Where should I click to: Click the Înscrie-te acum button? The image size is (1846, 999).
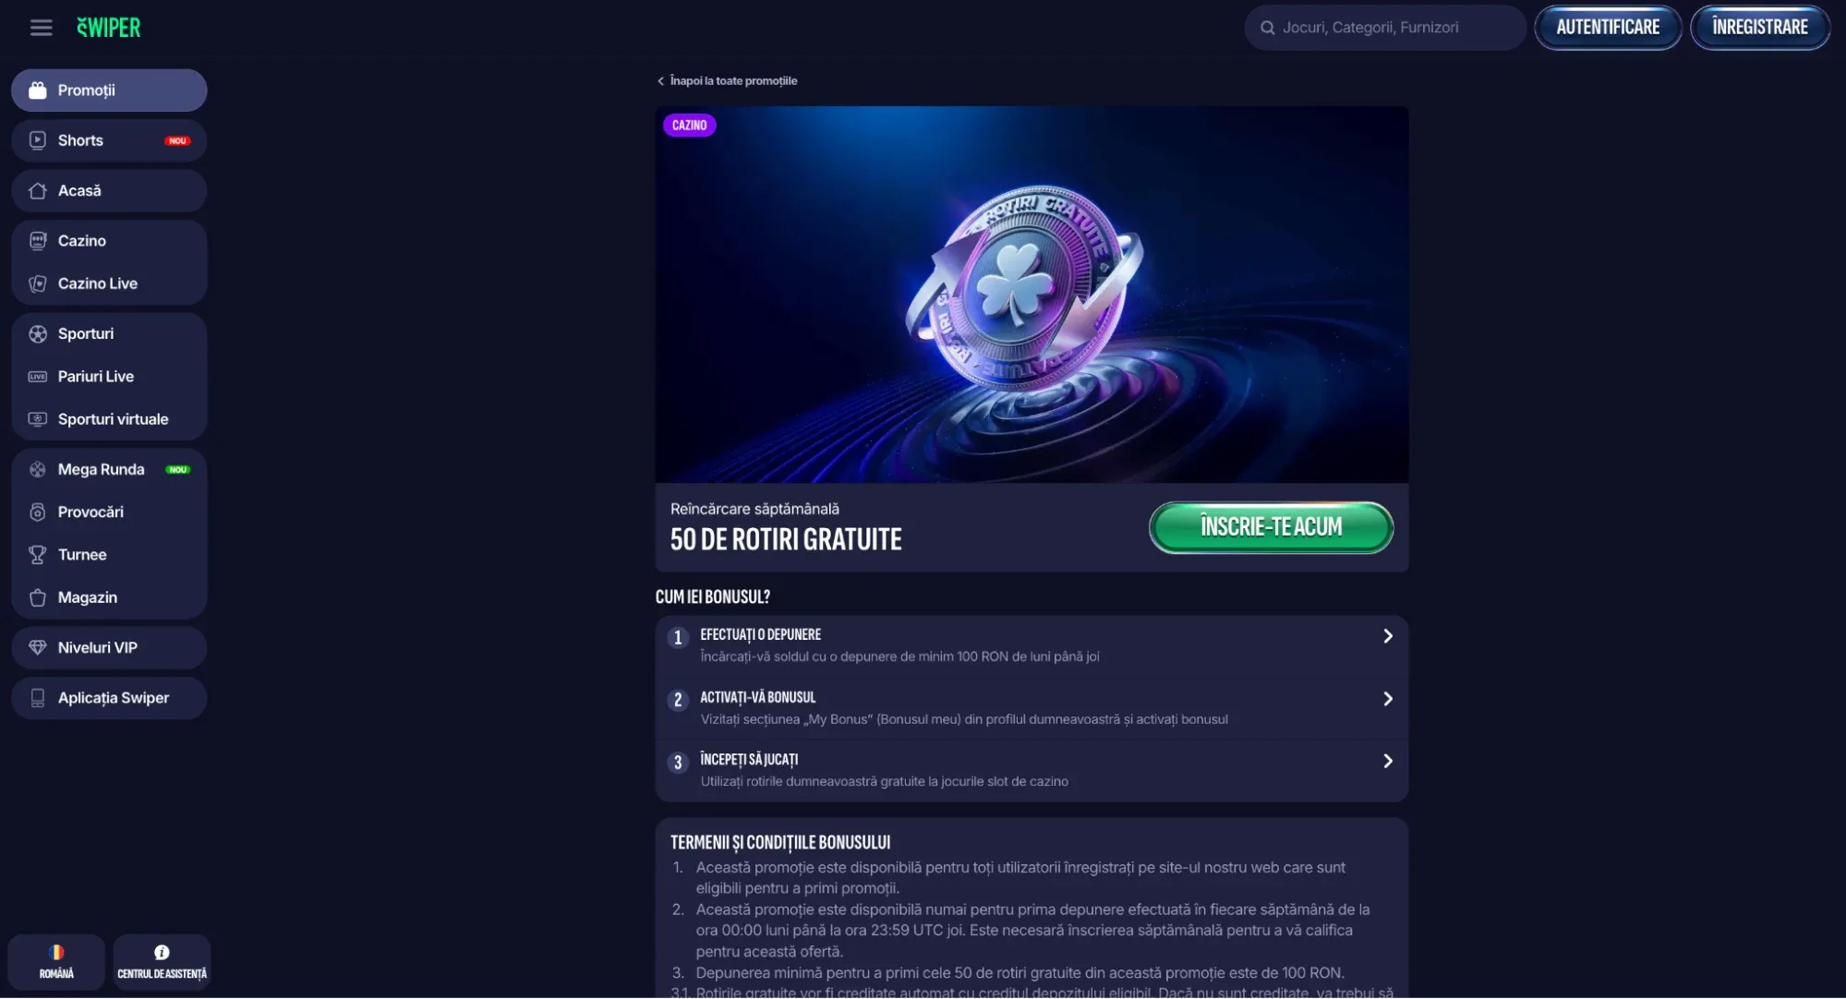coord(1271,527)
